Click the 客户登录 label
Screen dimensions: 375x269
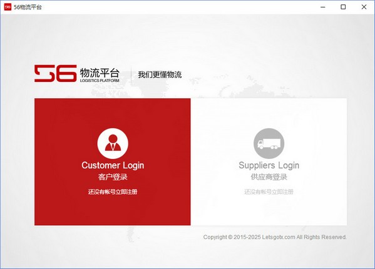(113, 177)
